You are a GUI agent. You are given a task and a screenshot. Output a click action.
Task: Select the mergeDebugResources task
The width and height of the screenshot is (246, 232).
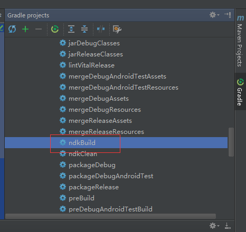coord(105,110)
